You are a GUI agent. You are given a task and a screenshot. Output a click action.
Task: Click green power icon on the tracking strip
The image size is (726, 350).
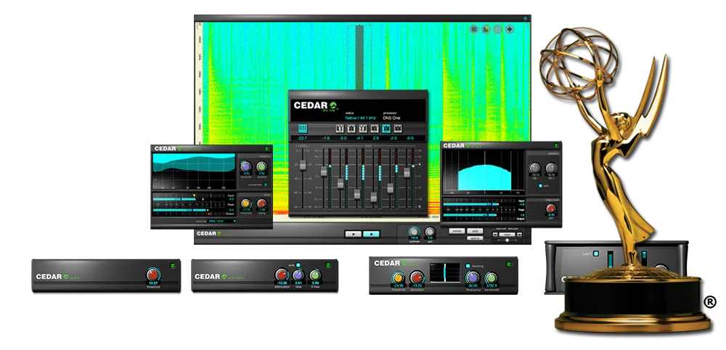coord(510,264)
